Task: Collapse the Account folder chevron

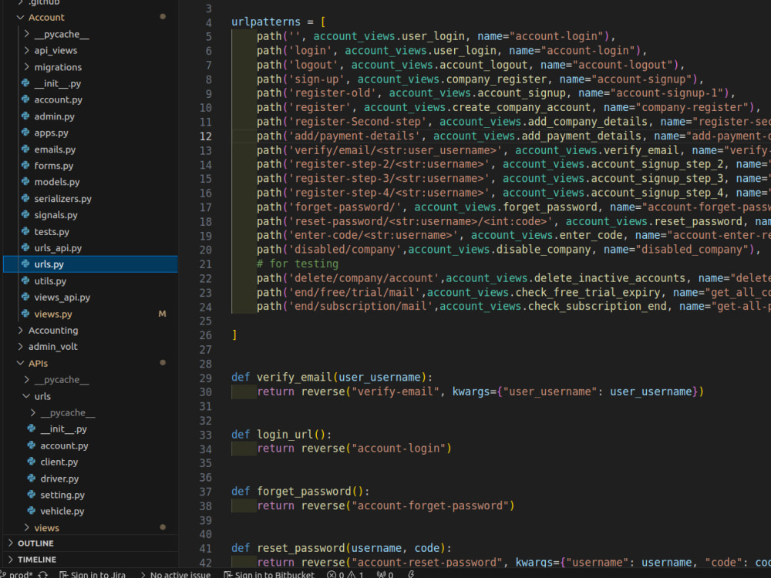Action: [x=20, y=17]
